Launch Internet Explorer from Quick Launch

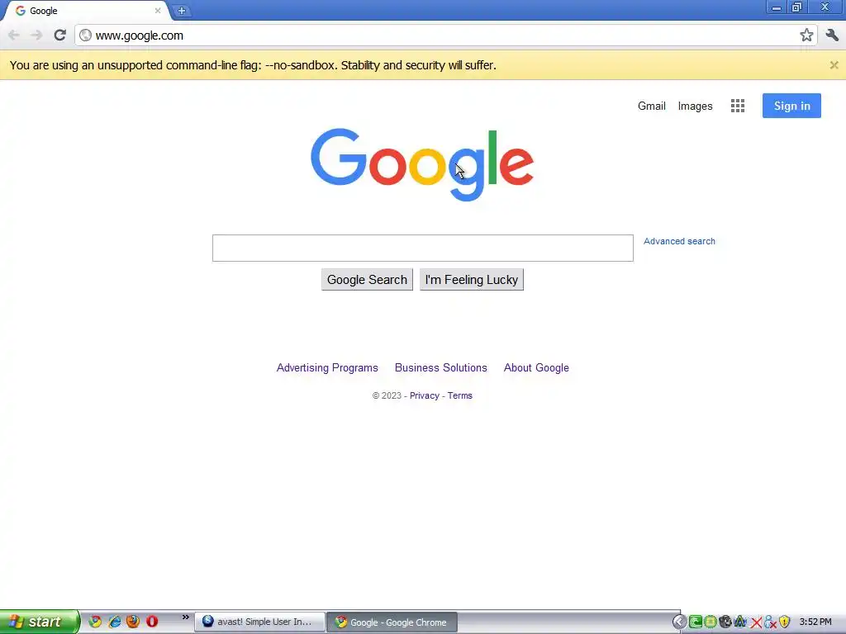click(x=114, y=622)
